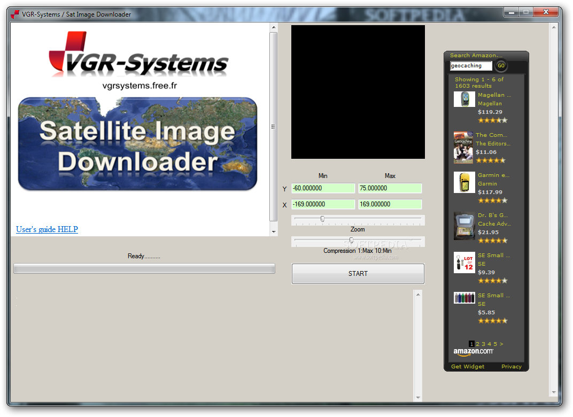This screenshot has height=417, width=573.
Task: Click the log area scrollbar up arrow
Action: [418, 295]
